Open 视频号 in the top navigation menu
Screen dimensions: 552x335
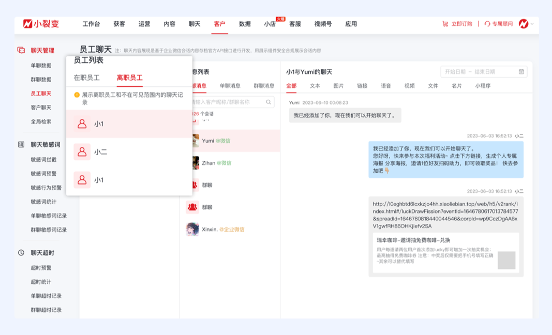322,24
